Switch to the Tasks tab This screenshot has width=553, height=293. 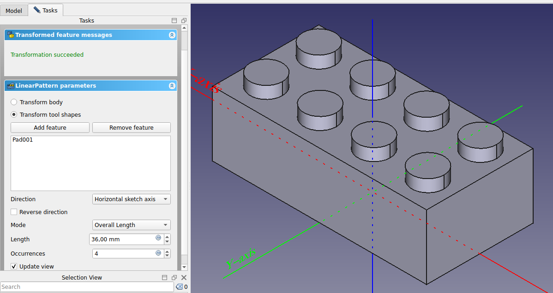point(46,10)
